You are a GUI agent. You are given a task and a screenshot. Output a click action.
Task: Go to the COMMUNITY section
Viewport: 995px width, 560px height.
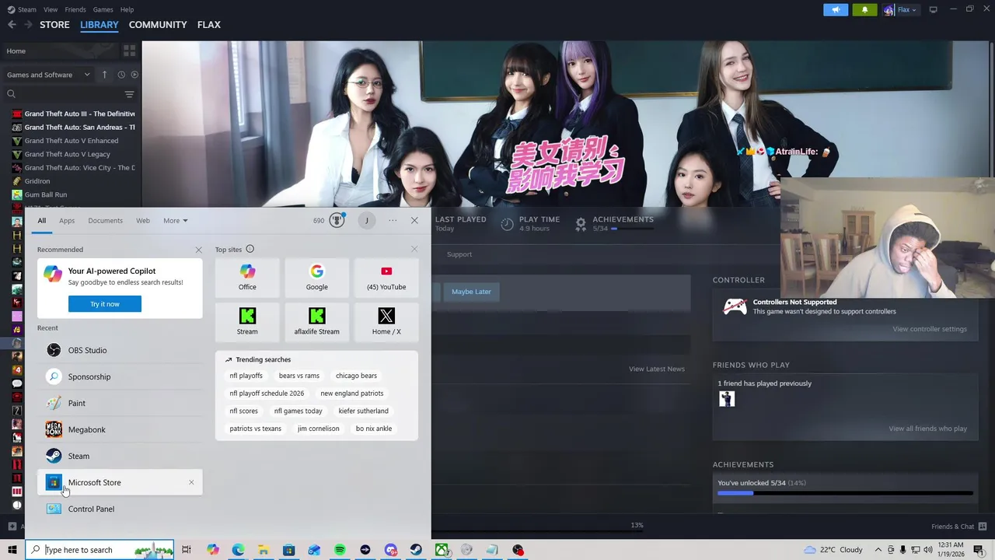pos(158,25)
